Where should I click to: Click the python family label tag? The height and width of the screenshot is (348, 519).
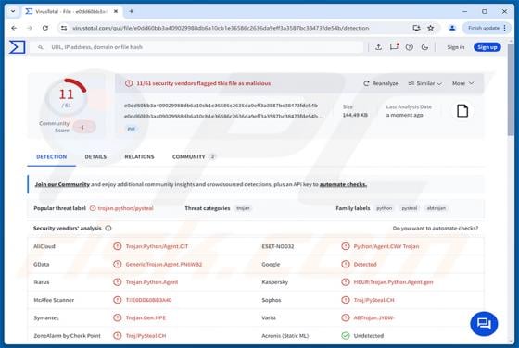(x=385, y=208)
